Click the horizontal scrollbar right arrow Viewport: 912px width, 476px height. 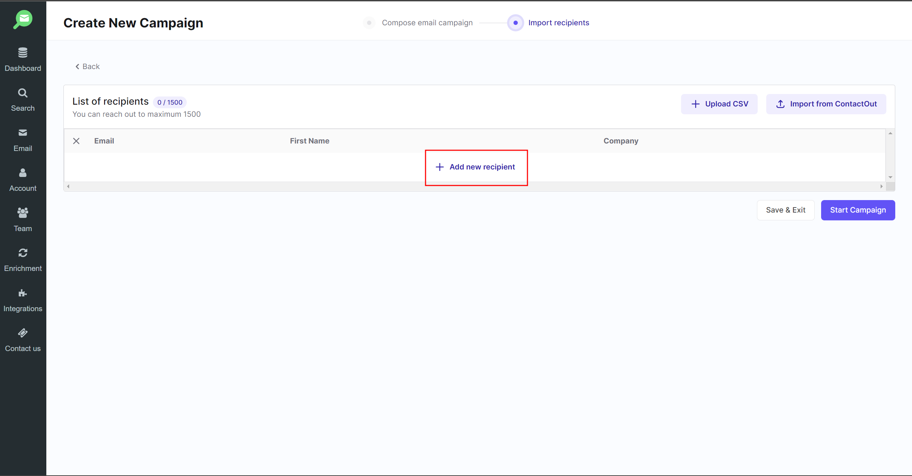(x=881, y=186)
